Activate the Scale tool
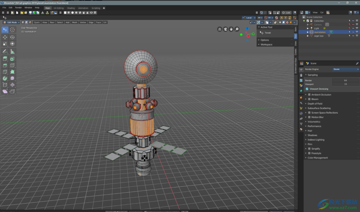The height and width of the screenshot is (212, 360). [x=5, y=44]
